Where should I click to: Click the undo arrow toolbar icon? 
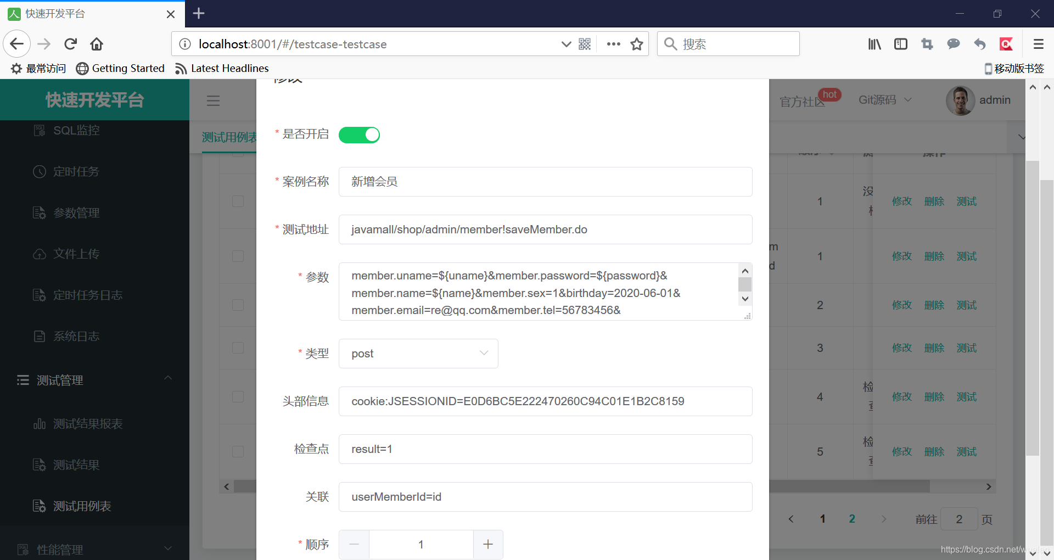coord(980,44)
